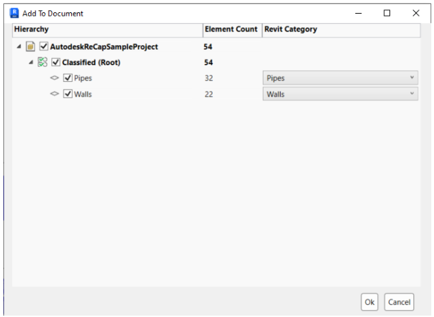Disable the Walls checkbox
Screen dimensions: 434x317
(68, 94)
